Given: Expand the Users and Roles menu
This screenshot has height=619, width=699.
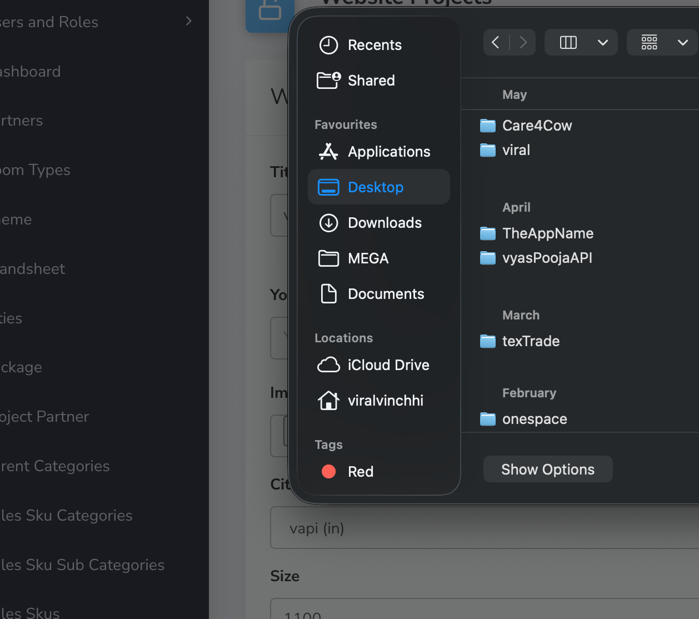Looking at the screenshot, I should point(188,21).
